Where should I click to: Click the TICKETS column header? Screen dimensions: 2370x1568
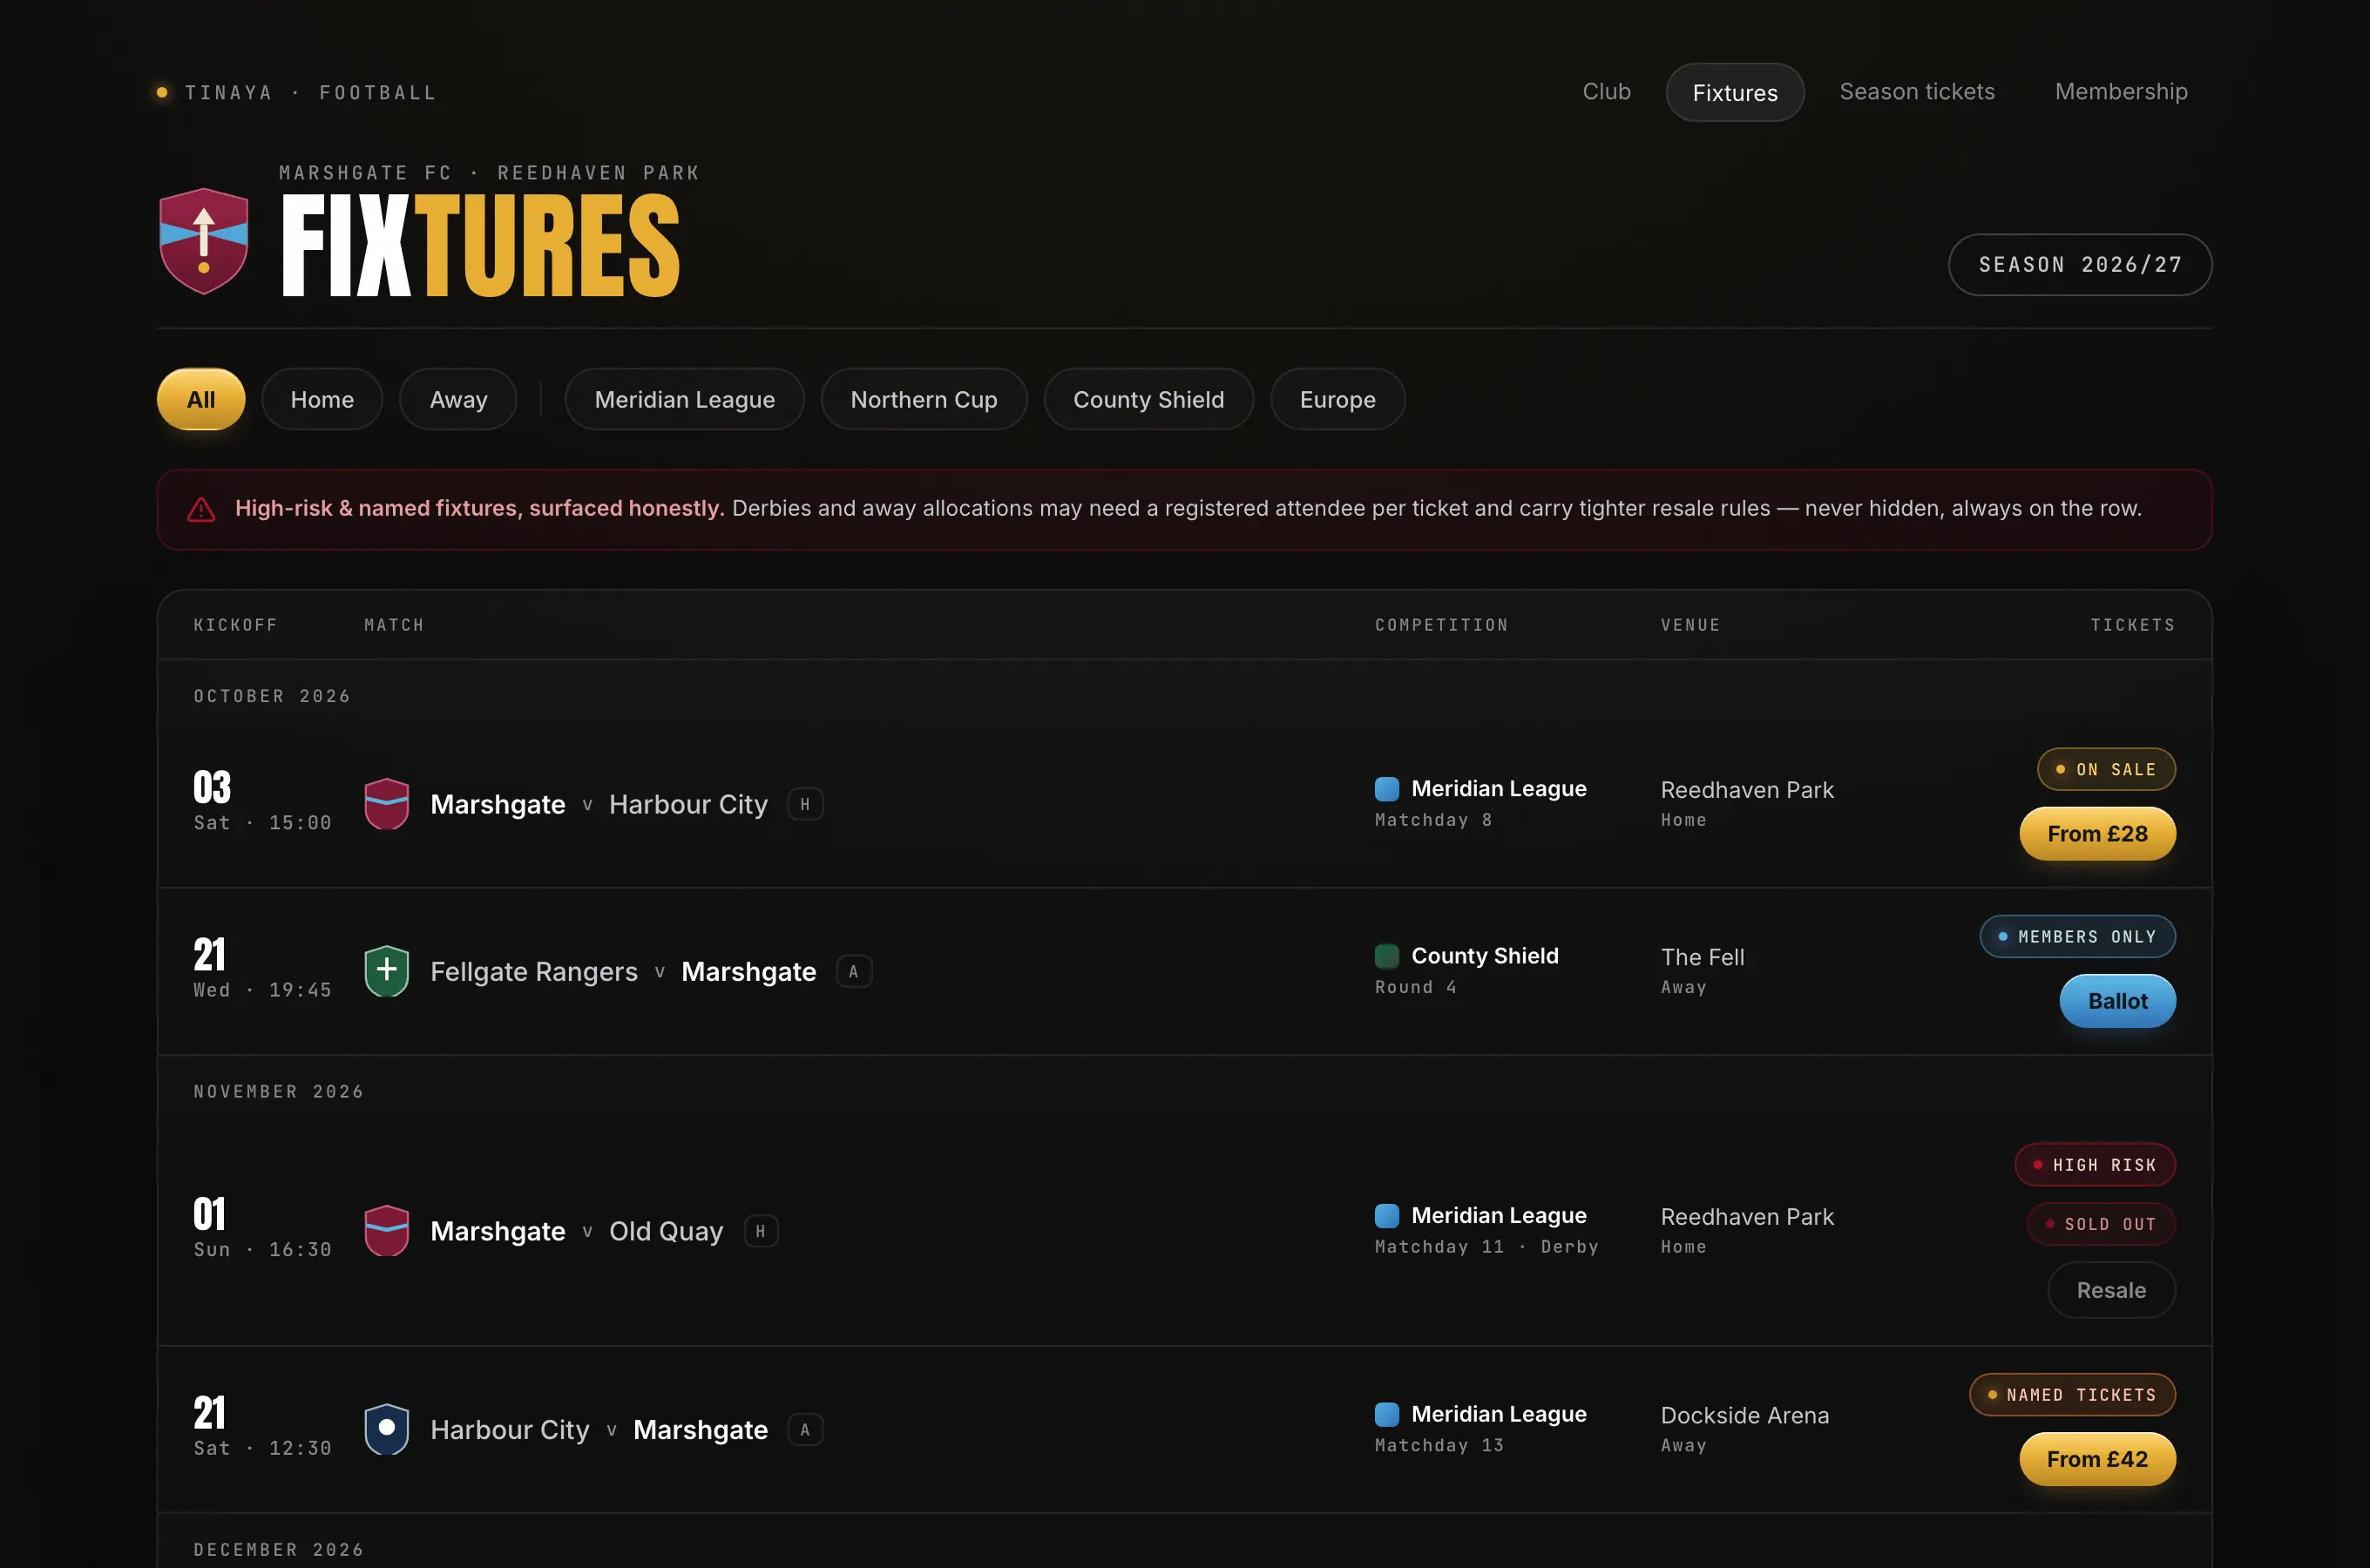click(2132, 625)
